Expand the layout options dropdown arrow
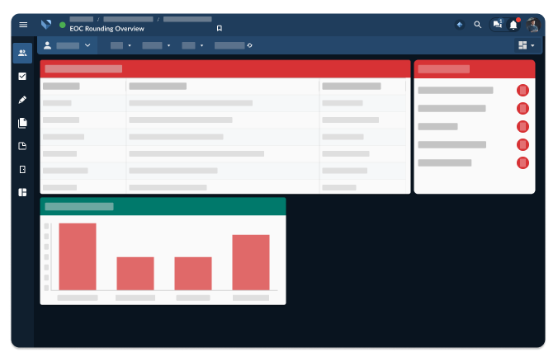 (532, 45)
